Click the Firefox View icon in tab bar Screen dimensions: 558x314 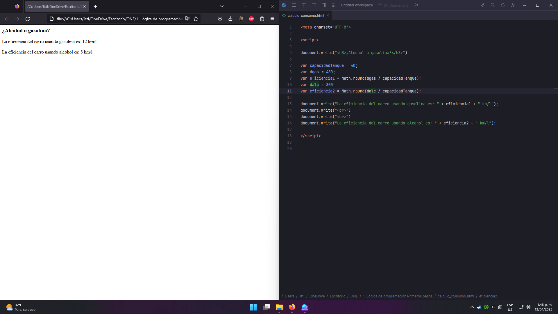(17, 6)
